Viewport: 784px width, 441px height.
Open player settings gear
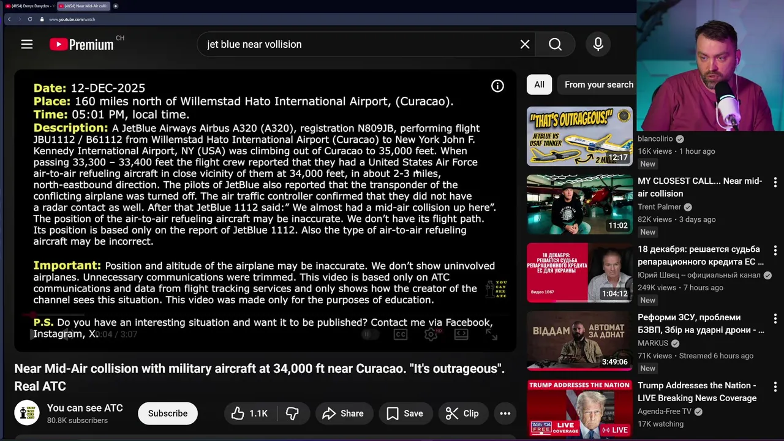[431, 334]
